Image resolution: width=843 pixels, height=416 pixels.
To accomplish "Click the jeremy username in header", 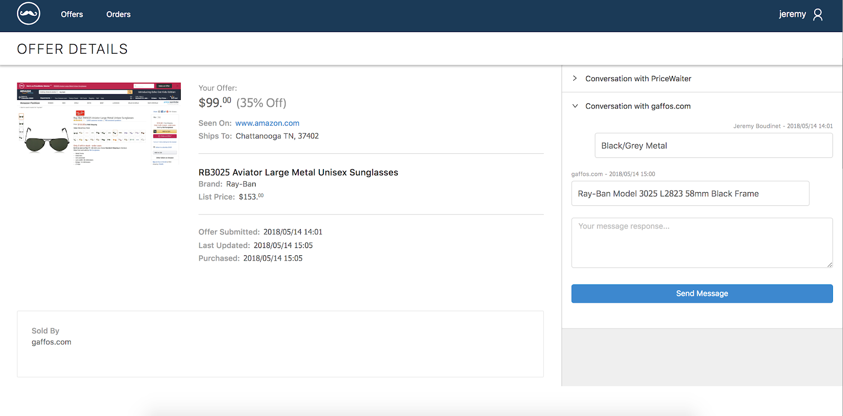I will point(792,14).
